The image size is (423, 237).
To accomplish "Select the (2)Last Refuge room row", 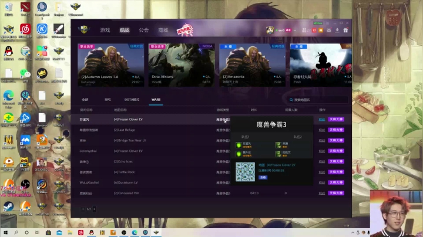I will tap(211, 130).
